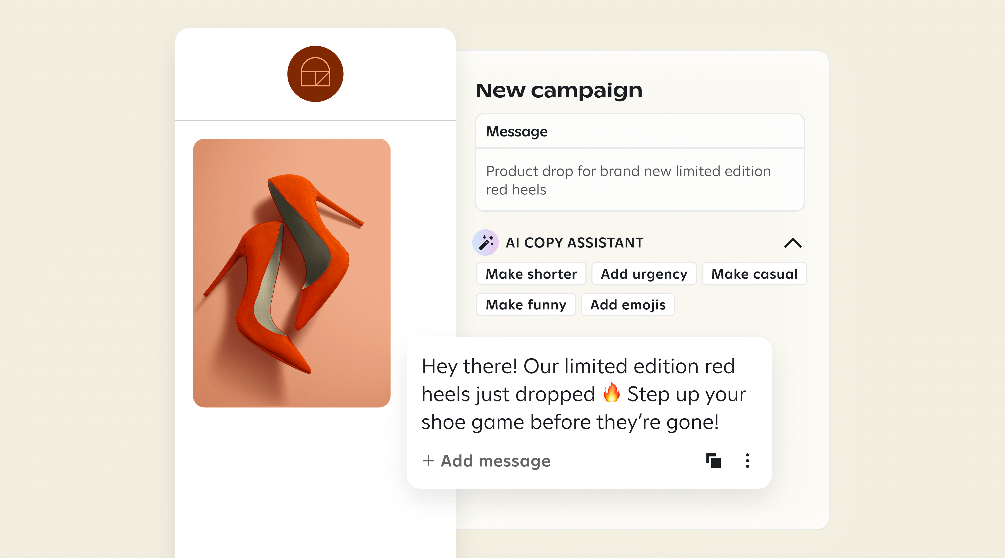Click the fire emoji in generated text
Viewport: 1005px width, 558px height.
(611, 393)
